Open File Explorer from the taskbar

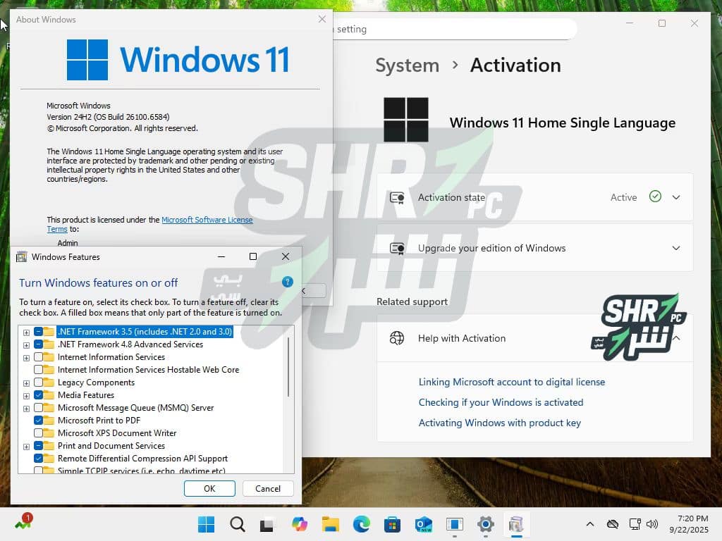[330, 524]
